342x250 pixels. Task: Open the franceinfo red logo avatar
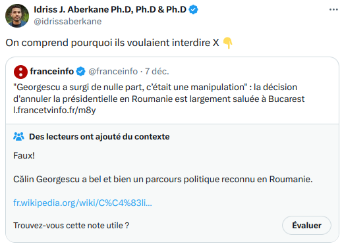(20, 72)
